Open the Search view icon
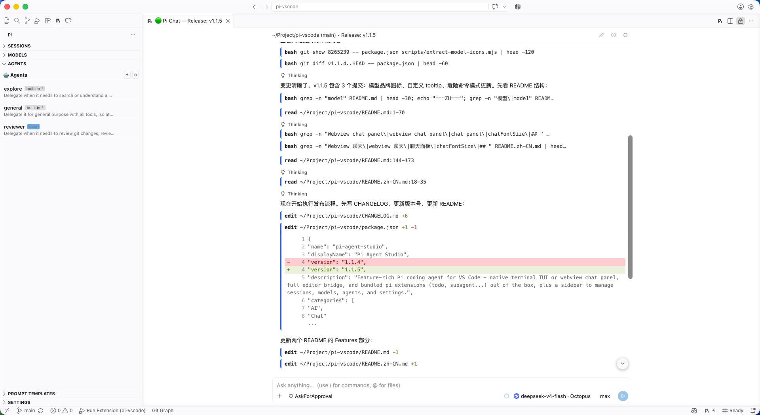The height and width of the screenshot is (415, 760). click(17, 21)
